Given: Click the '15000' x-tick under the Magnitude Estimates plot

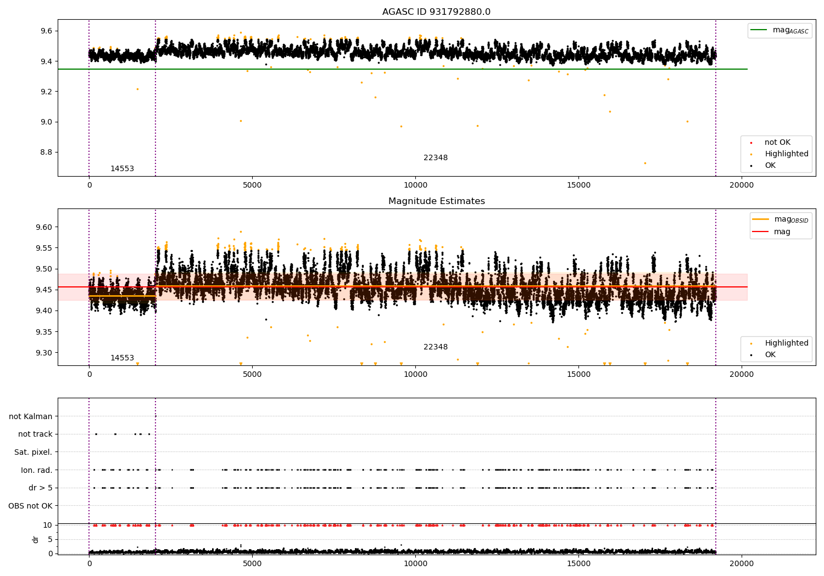Looking at the screenshot, I should tap(578, 375).
